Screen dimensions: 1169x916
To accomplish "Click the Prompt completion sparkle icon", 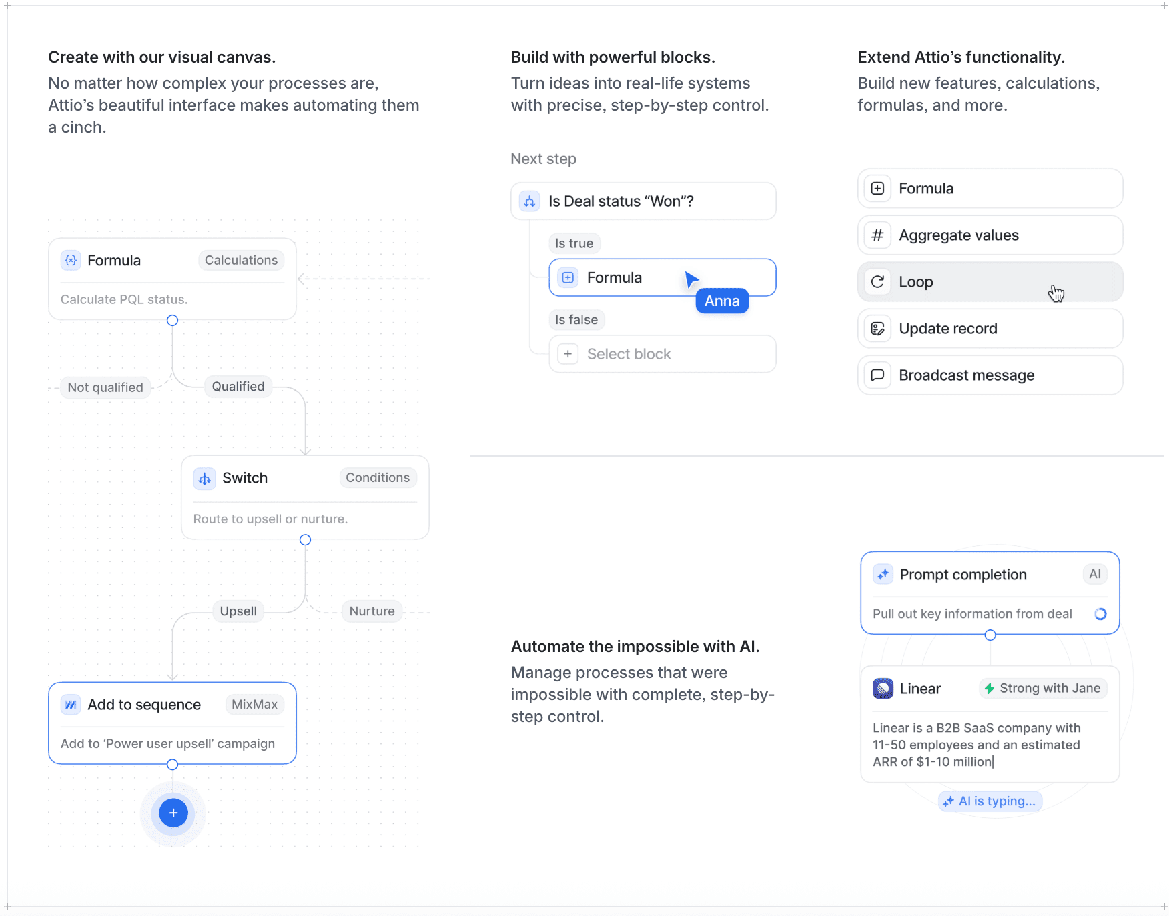I will (x=883, y=574).
